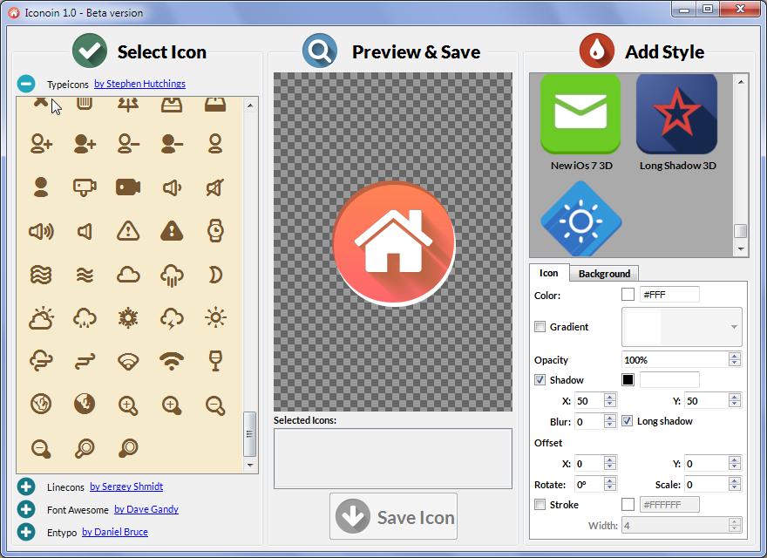This screenshot has height=558, width=767.
Task: Switch to the Background tab
Action: coord(604,273)
